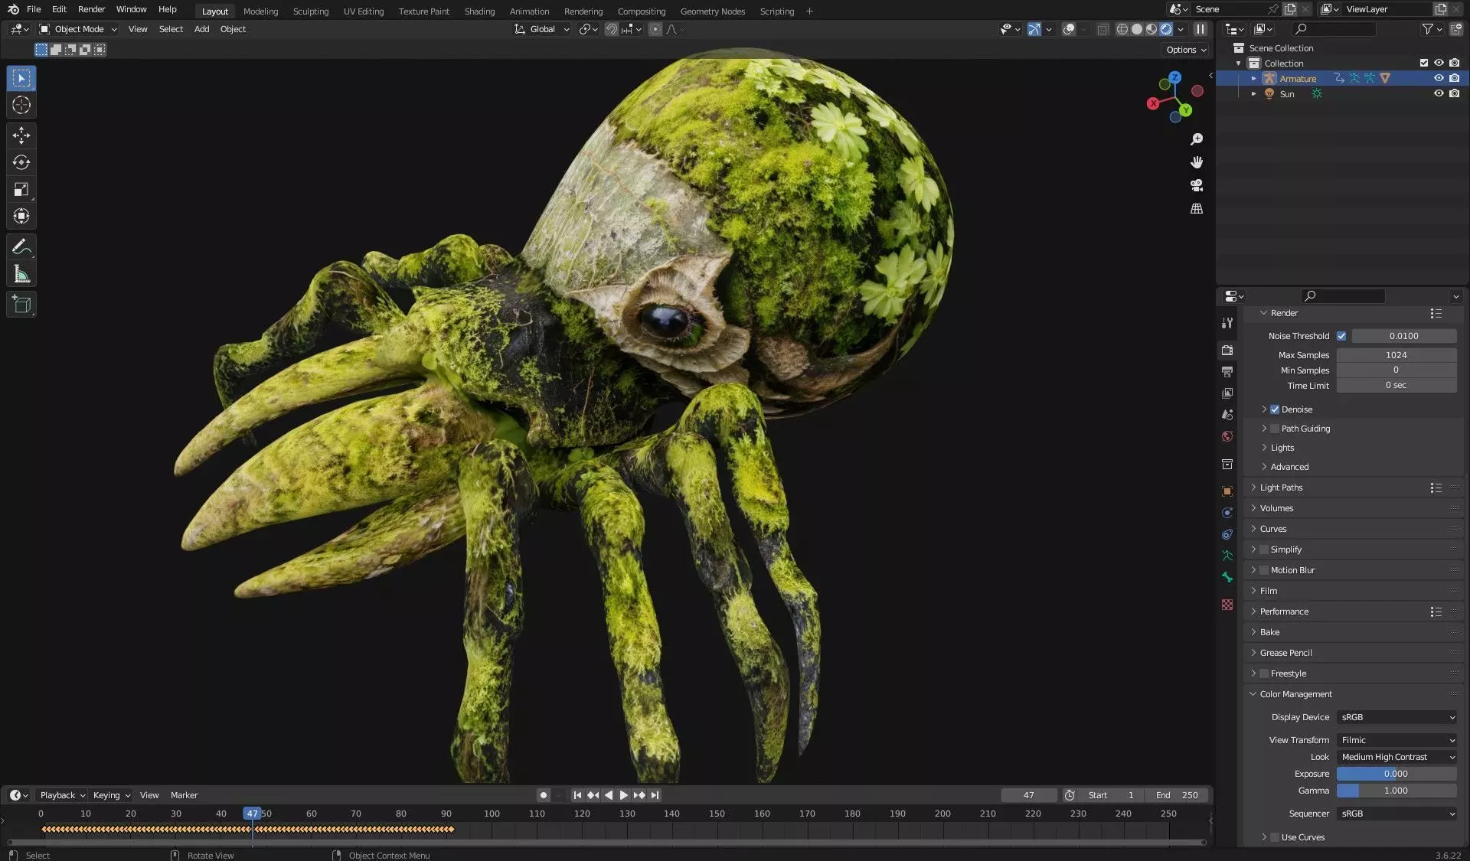Switch to solid viewport shading
Viewport: 1470px width, 861px height.
pyautogui.click(x=1137, y=29)
